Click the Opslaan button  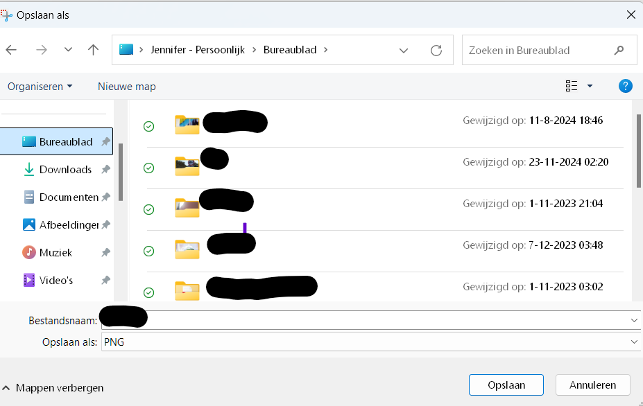click(x=506, y=385)
